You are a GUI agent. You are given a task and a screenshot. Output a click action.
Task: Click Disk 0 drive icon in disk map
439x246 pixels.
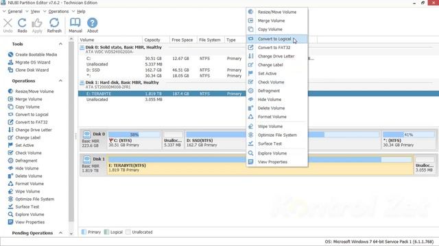click(x=87, y=135)
